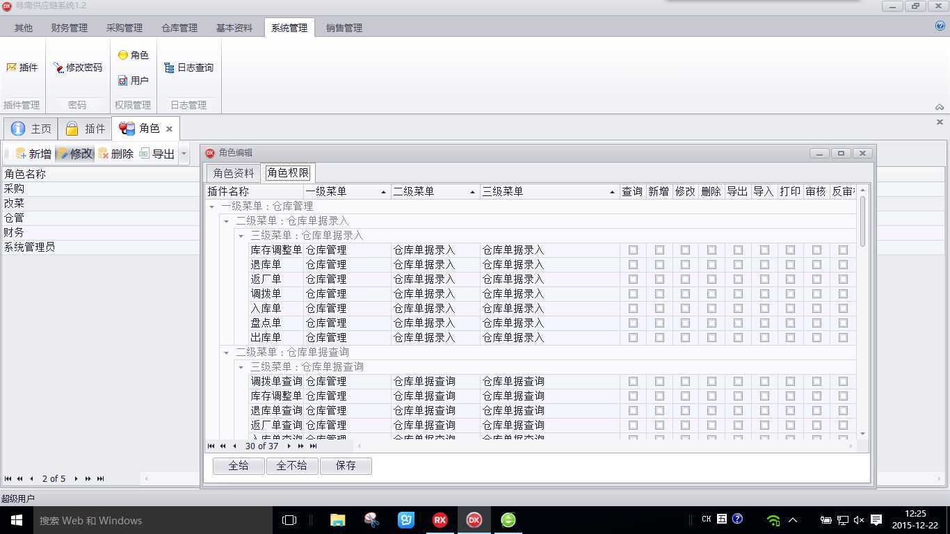Click the 全不给 revoke all button

[x=291, y=466]
